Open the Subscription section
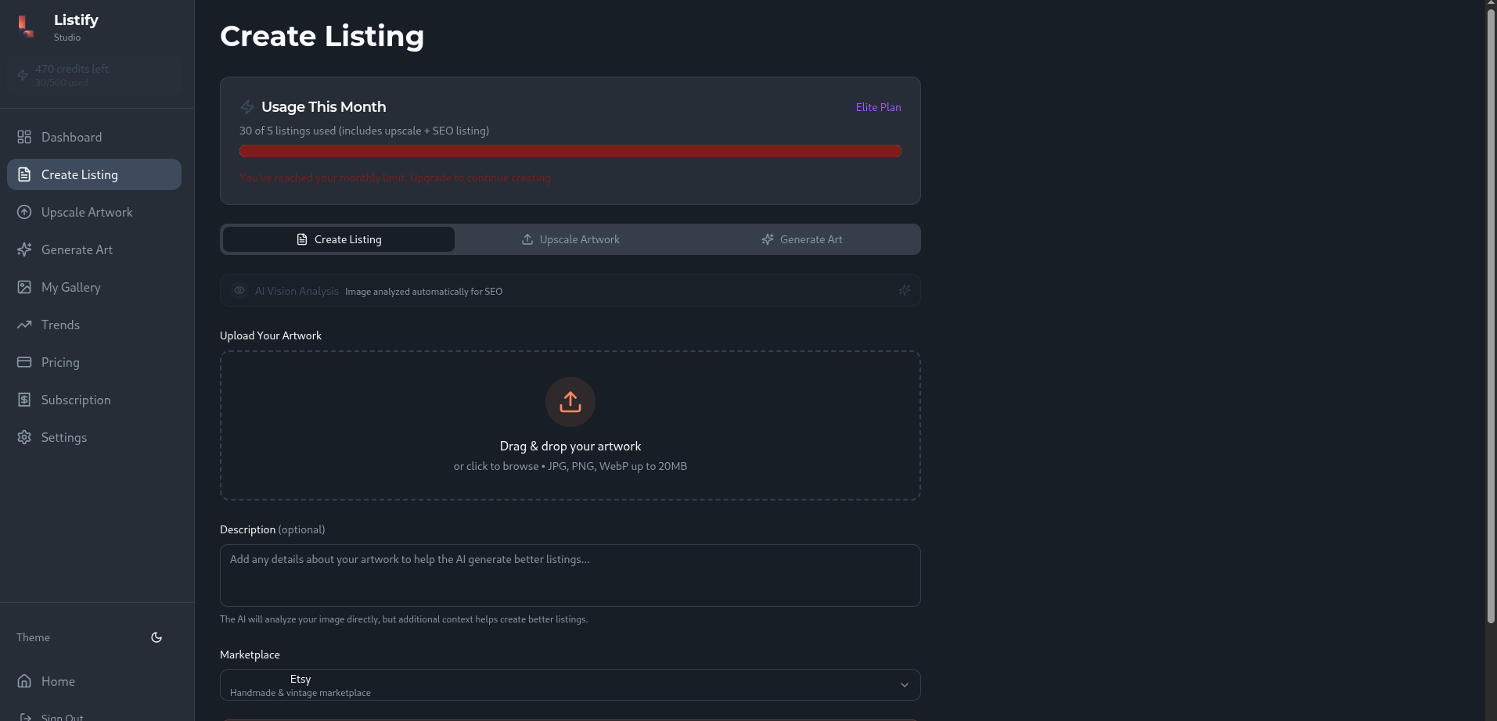This screenshot has width=1497, height=721. coord(76,400)
